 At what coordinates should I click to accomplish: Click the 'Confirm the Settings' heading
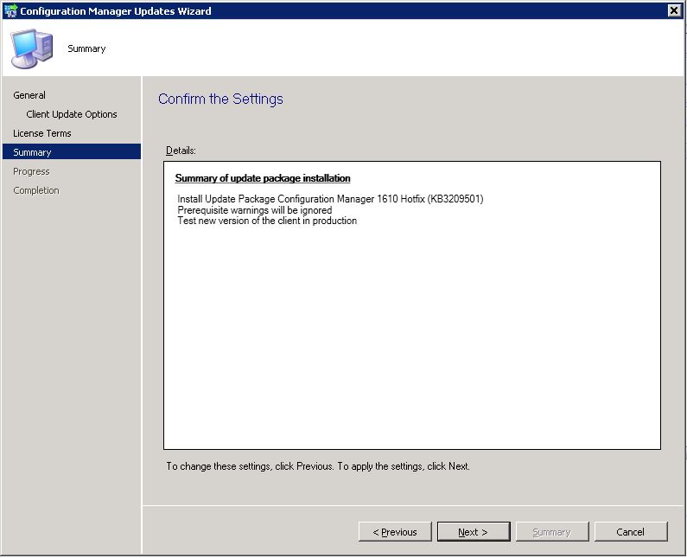click(x=220, y=99)
